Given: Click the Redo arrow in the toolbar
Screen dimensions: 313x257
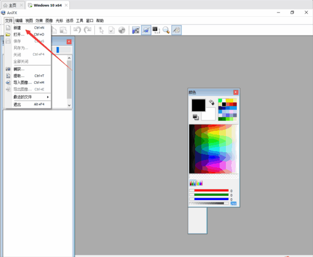Looking at the screenshot, I should (x=87, y=31).
